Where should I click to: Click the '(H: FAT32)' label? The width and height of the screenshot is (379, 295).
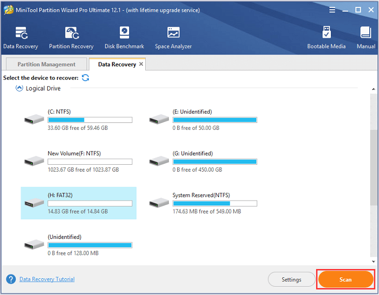(x=60, y=195)
